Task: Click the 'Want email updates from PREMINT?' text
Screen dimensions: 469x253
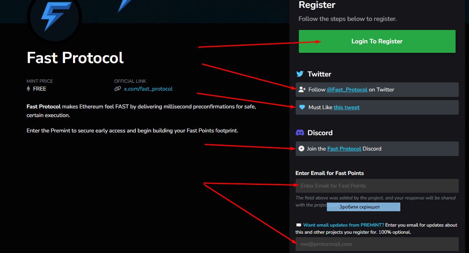Action: (x=343, y=225)
